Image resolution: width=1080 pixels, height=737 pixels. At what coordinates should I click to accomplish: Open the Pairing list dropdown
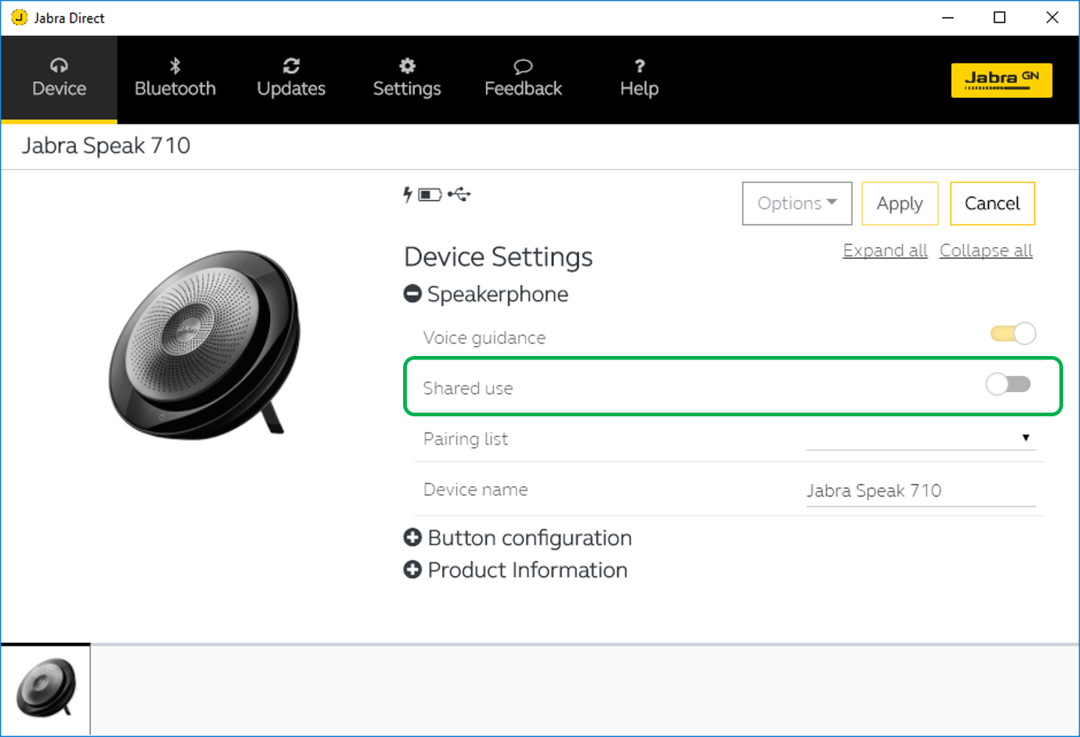pos(920,438)
